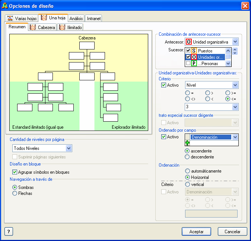Click the Aceptar button
Viewport: 251px width, 241px height.
pos(196,231)
